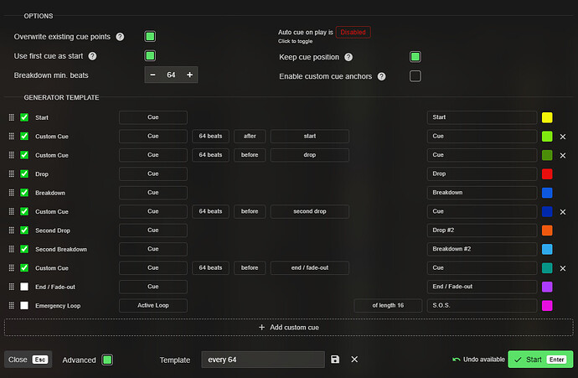The height and width of the screenshot is (378, 578).
Task: Toggle the Auto cue Disabled badge
Action: click(x=353, y=32)
